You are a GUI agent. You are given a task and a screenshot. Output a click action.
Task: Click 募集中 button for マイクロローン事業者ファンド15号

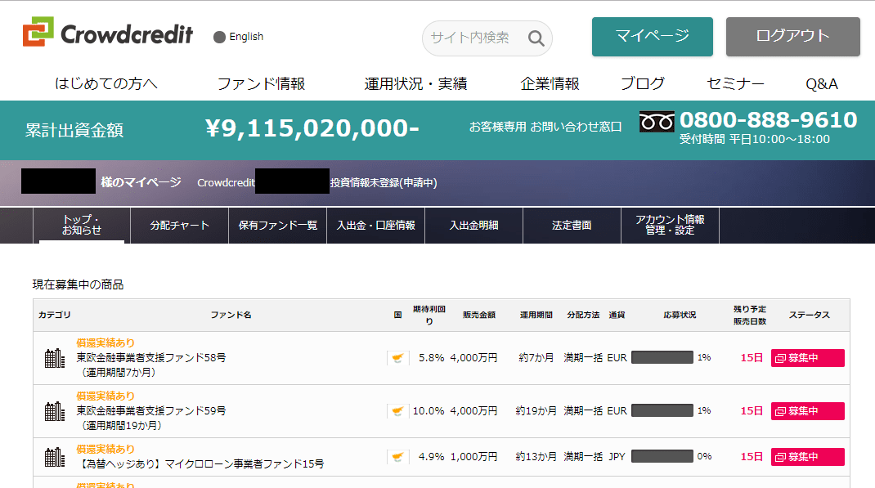tap(807, 457)
